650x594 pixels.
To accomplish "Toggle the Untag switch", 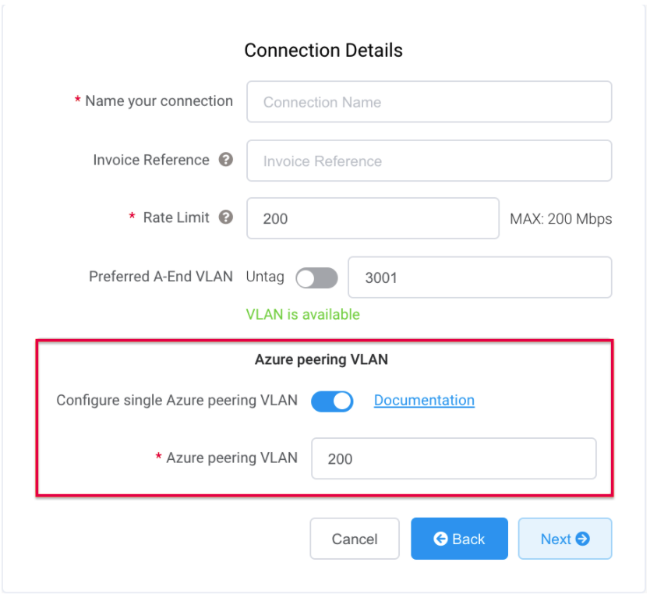I will click(316, 278).
